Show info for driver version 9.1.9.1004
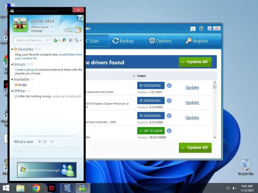This screenshot has width=258, height=193. [169, 116]
